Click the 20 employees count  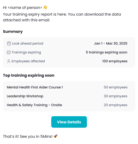(116, 105)
